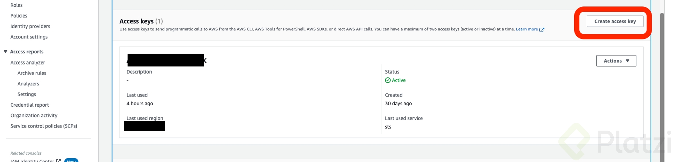Viewport: 678px width, 162px height.
Task: Click the Create access key button
Action: pos(615,21)
